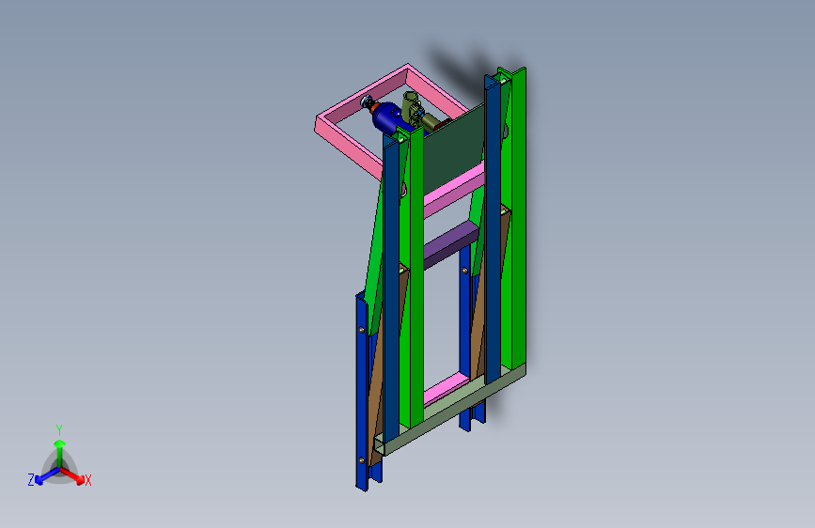
Task: Select the brown wedge on the right side
Action: [478, 327]
